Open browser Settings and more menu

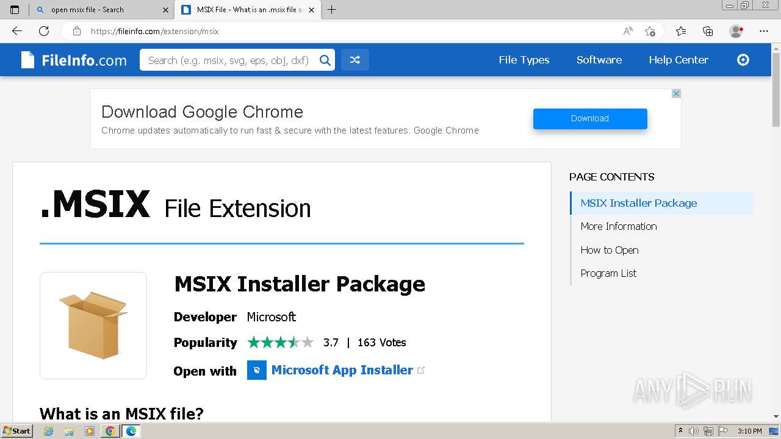click(764, 31)
